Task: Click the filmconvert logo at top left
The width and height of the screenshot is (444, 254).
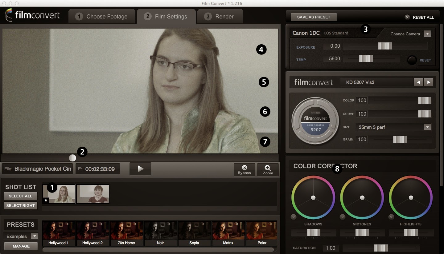Action: tap(32, 15)
